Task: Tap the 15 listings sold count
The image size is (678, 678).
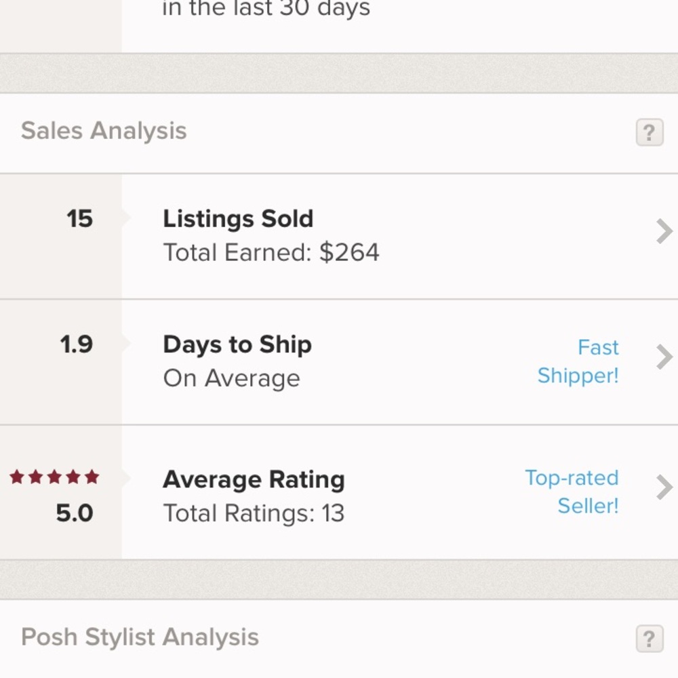Action: coord(79,219)
